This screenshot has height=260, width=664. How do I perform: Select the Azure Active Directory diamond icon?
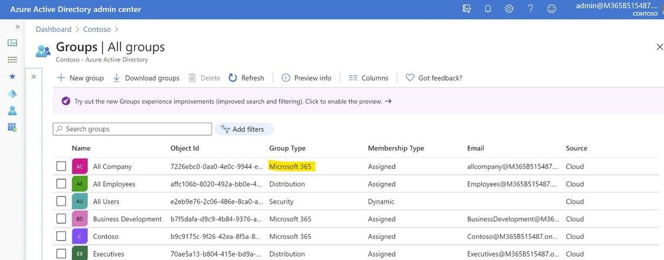12,94
